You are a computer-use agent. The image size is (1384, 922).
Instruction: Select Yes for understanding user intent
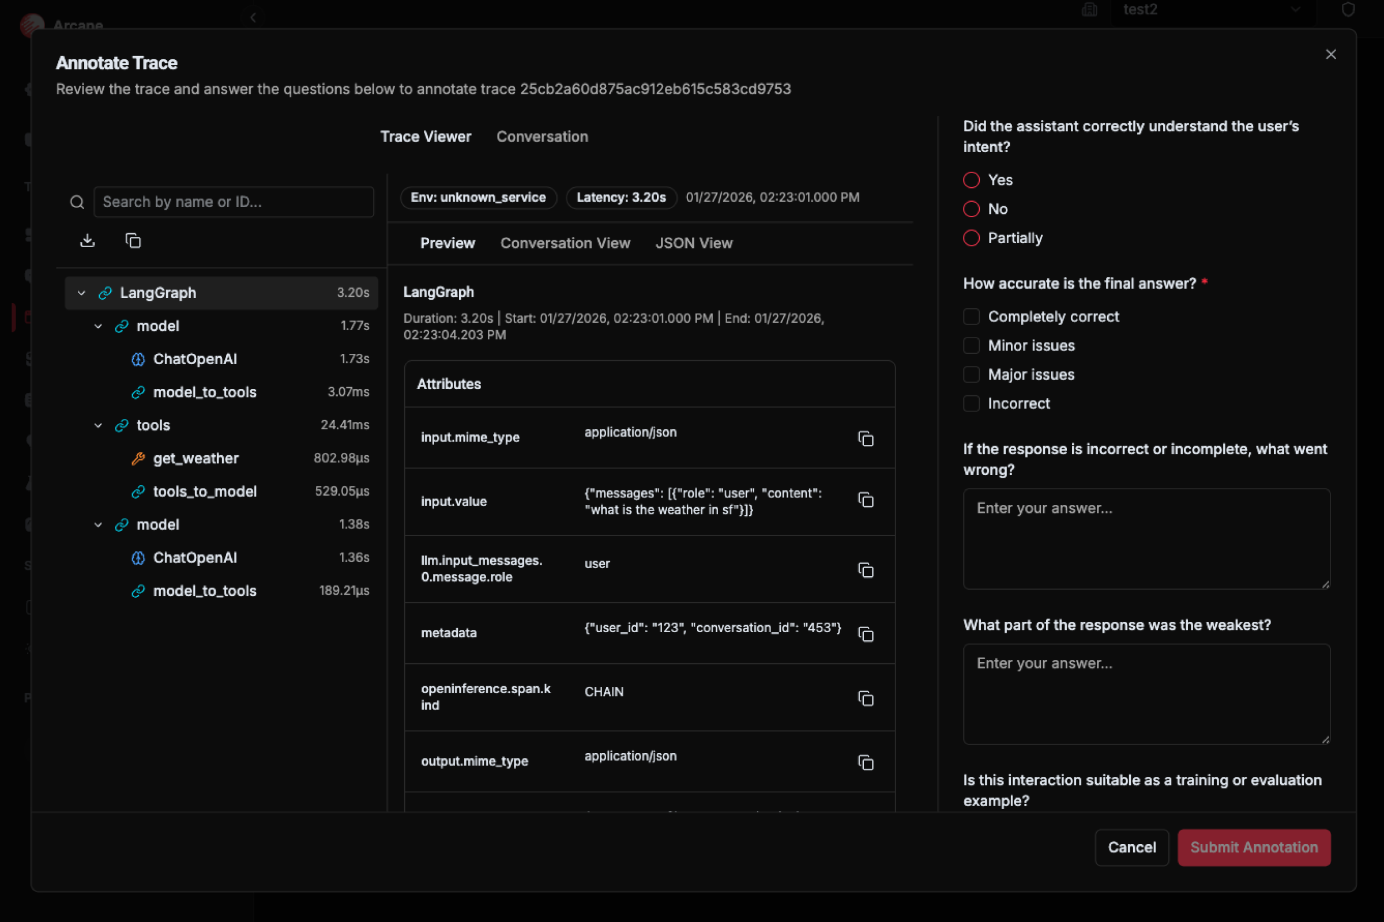tap(971, 180)
